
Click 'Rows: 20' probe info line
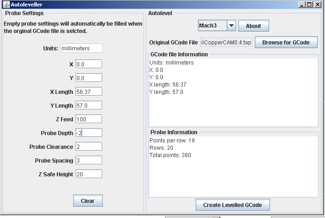(x=161, y=148)
